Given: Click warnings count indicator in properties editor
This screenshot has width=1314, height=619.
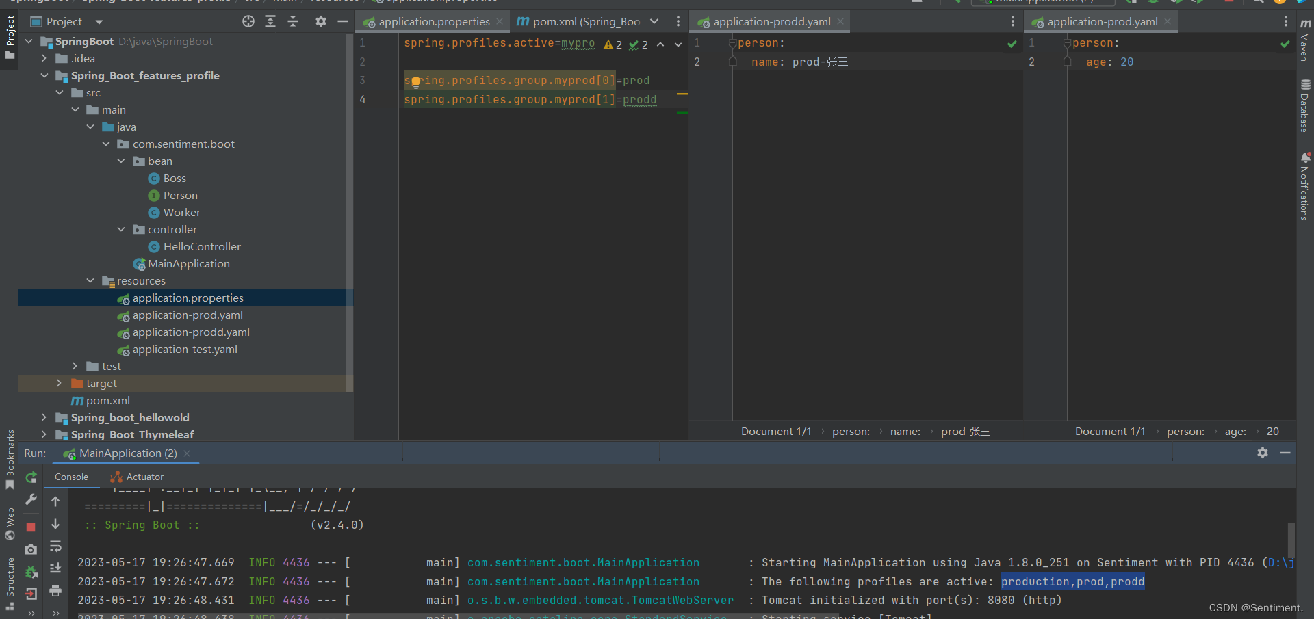Looking at the screenshot, I should coord(613,44).
